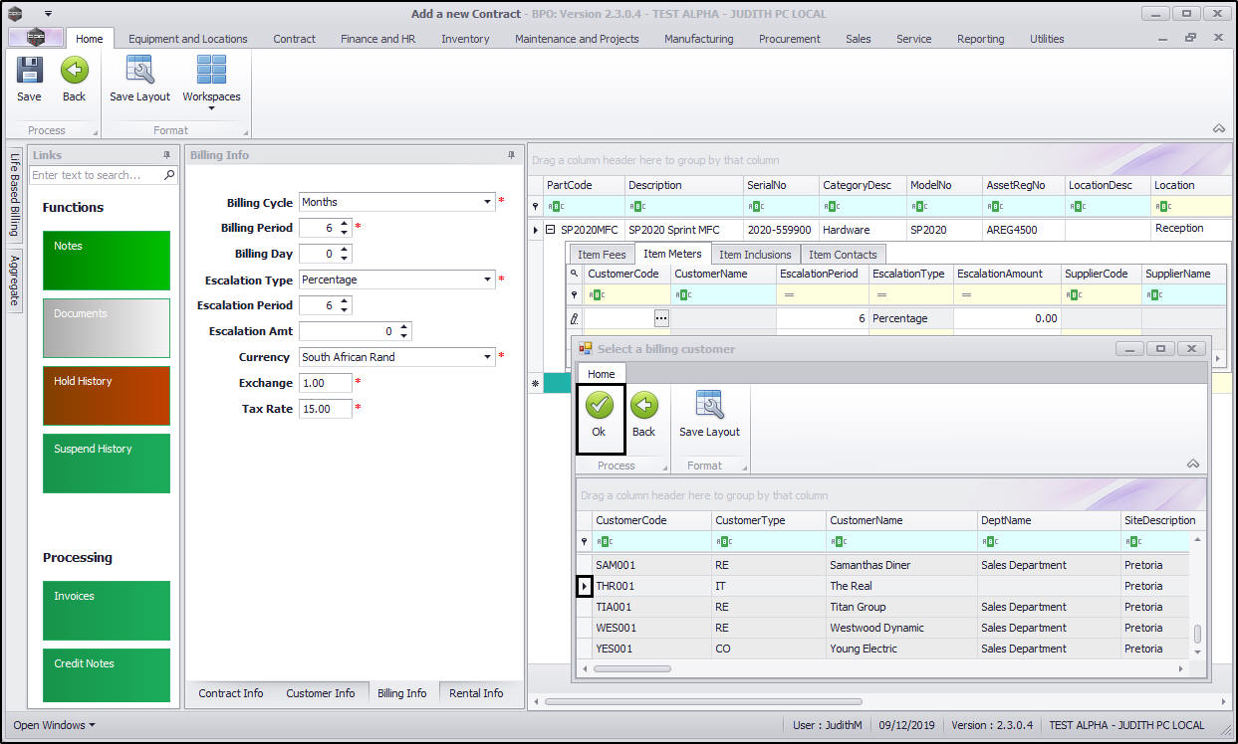Open the Invoices processing tile

107,611
